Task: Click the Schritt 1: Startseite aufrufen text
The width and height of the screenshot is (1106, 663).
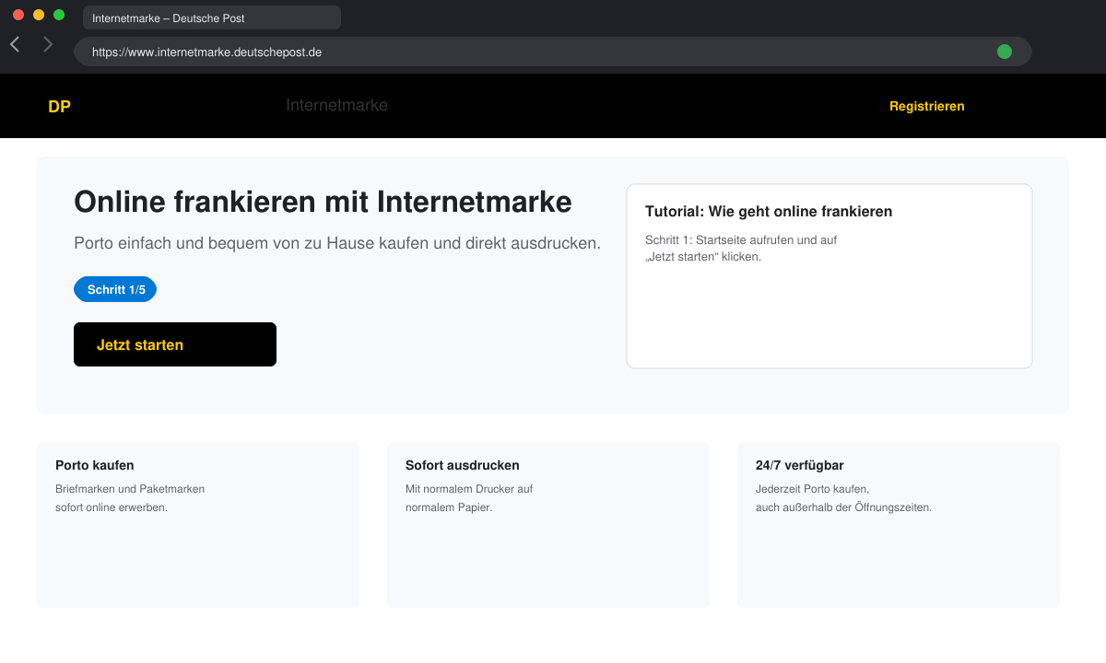Action: pos(741,249)
